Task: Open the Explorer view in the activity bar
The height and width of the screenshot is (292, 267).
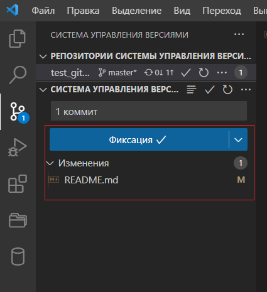Action: (x=17, y=38)
